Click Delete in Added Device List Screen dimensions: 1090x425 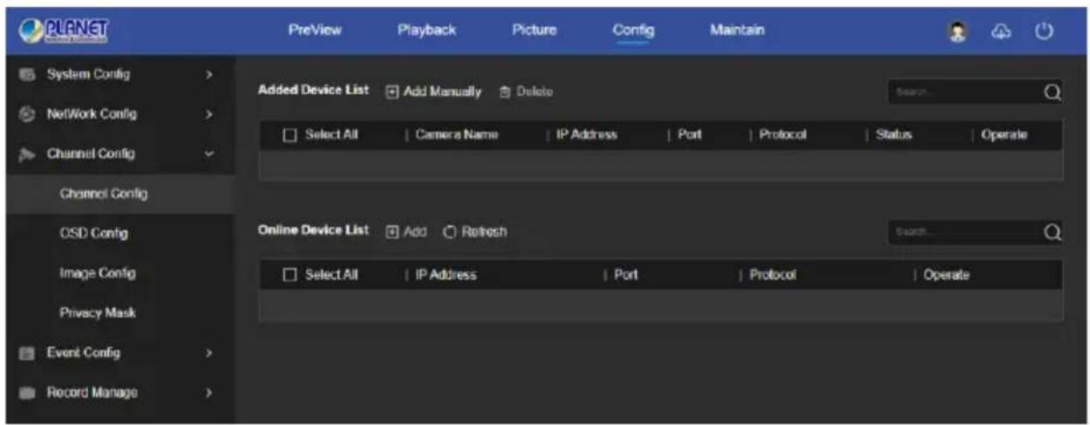[527, 92]
